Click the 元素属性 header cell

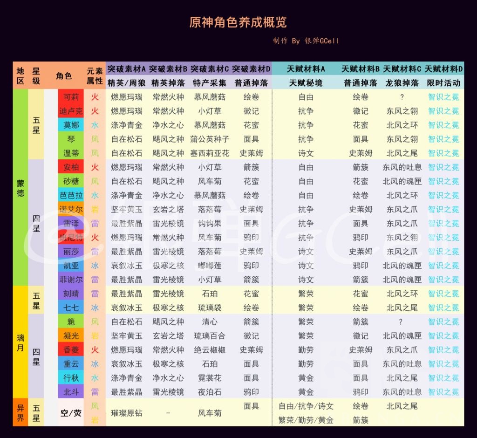tap(95, 76)
